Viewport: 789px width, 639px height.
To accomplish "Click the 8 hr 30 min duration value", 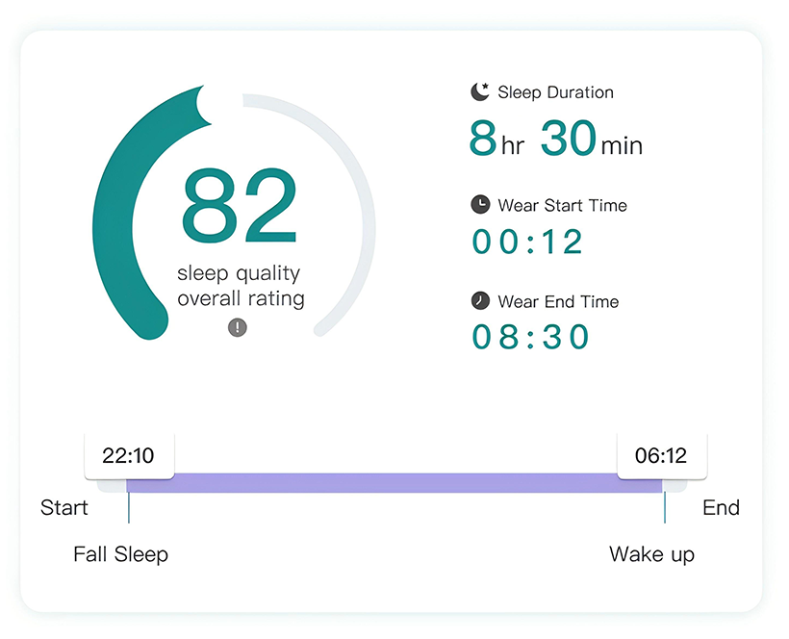I will (x=555, y=140).
